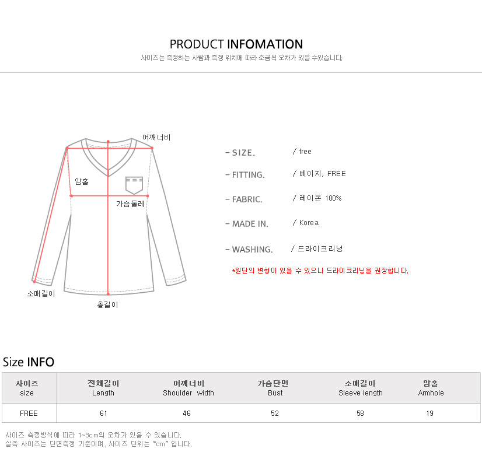Image resolution: width=482 pixels, height=466 pixels.
Task: Click the FABRIC value 레이온 100%
Action: click(x=320, y=198)
